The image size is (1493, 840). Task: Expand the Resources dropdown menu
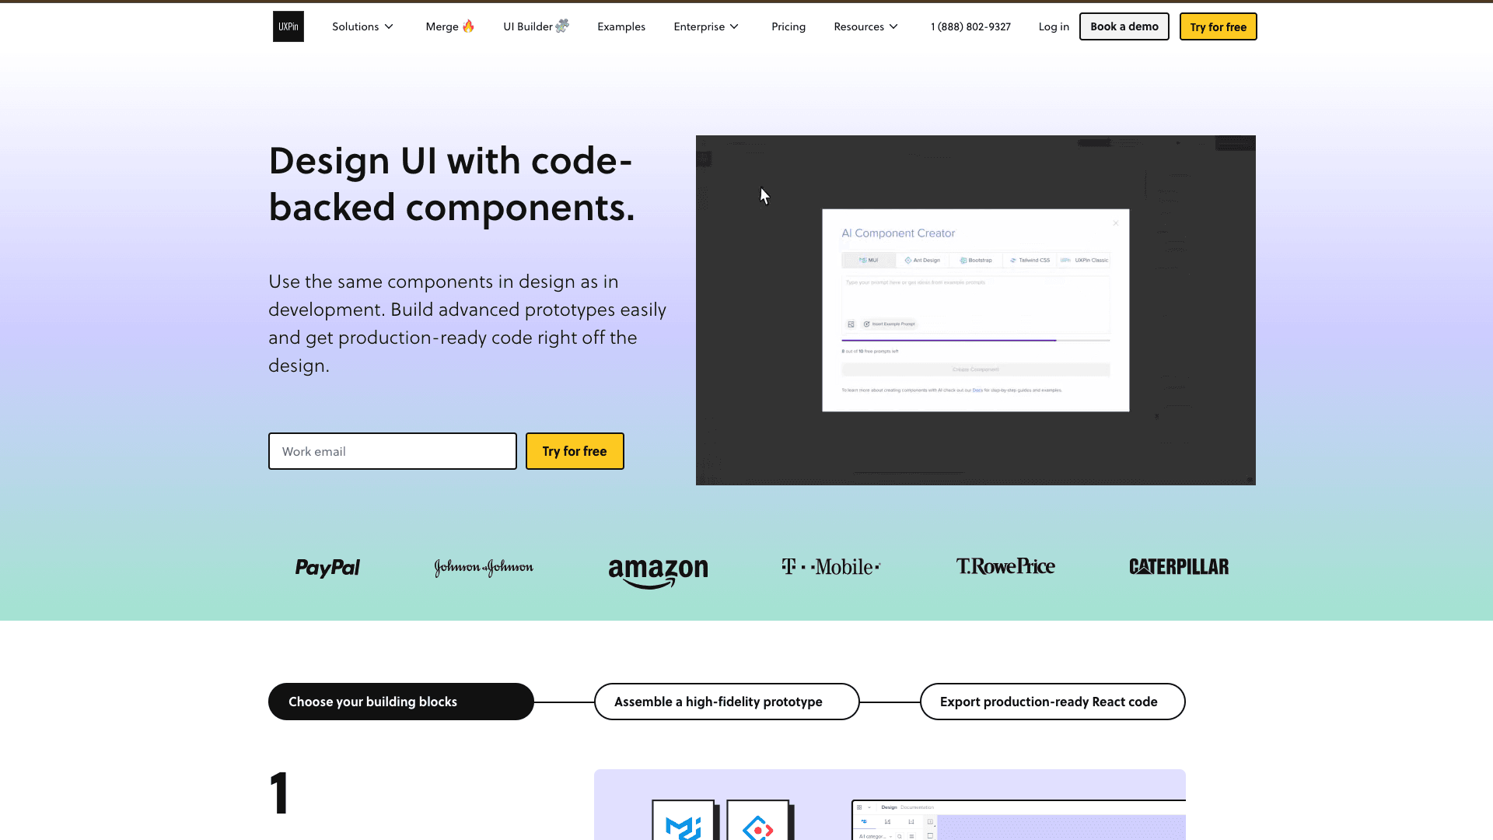(x=865, y=26)
